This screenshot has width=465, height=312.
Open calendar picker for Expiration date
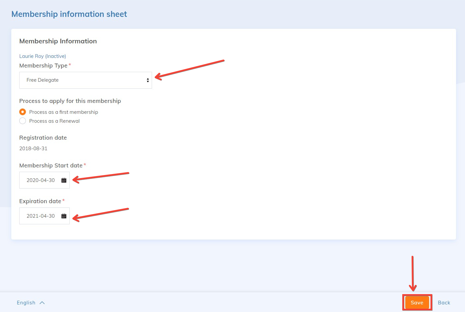[x=64, y=216]
